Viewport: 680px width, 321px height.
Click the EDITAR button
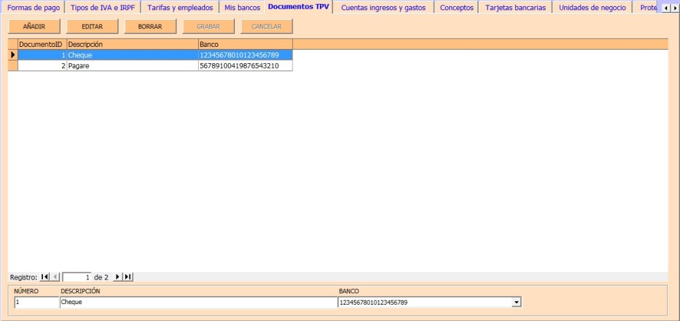pyautogui.click(x=92, y=27)
